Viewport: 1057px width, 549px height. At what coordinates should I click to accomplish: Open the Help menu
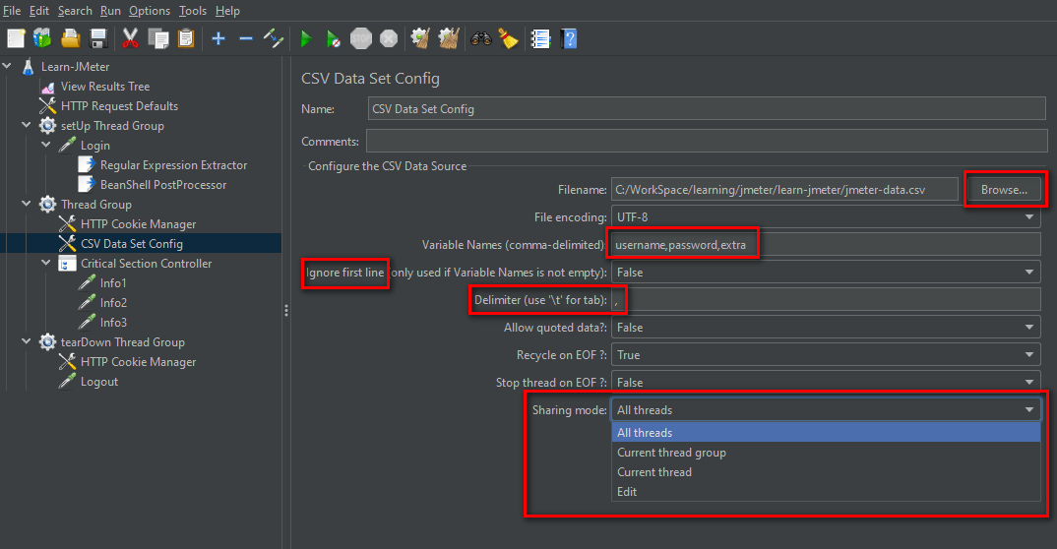pyautogui.click(x=228, y=11)
